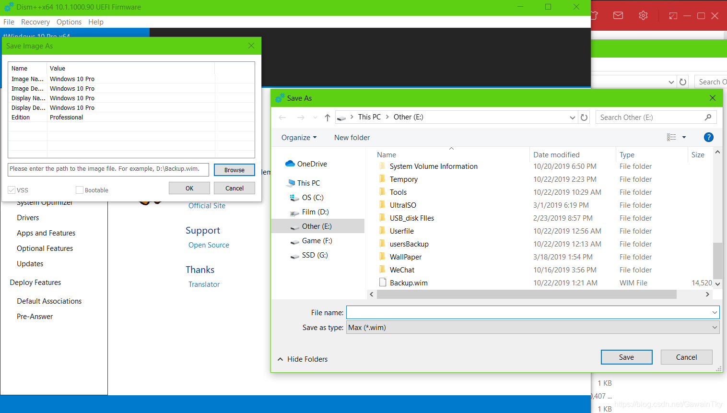The image size is (727, 413).
Task: Click refresh in background explorer window
Action: coord(683,82)
